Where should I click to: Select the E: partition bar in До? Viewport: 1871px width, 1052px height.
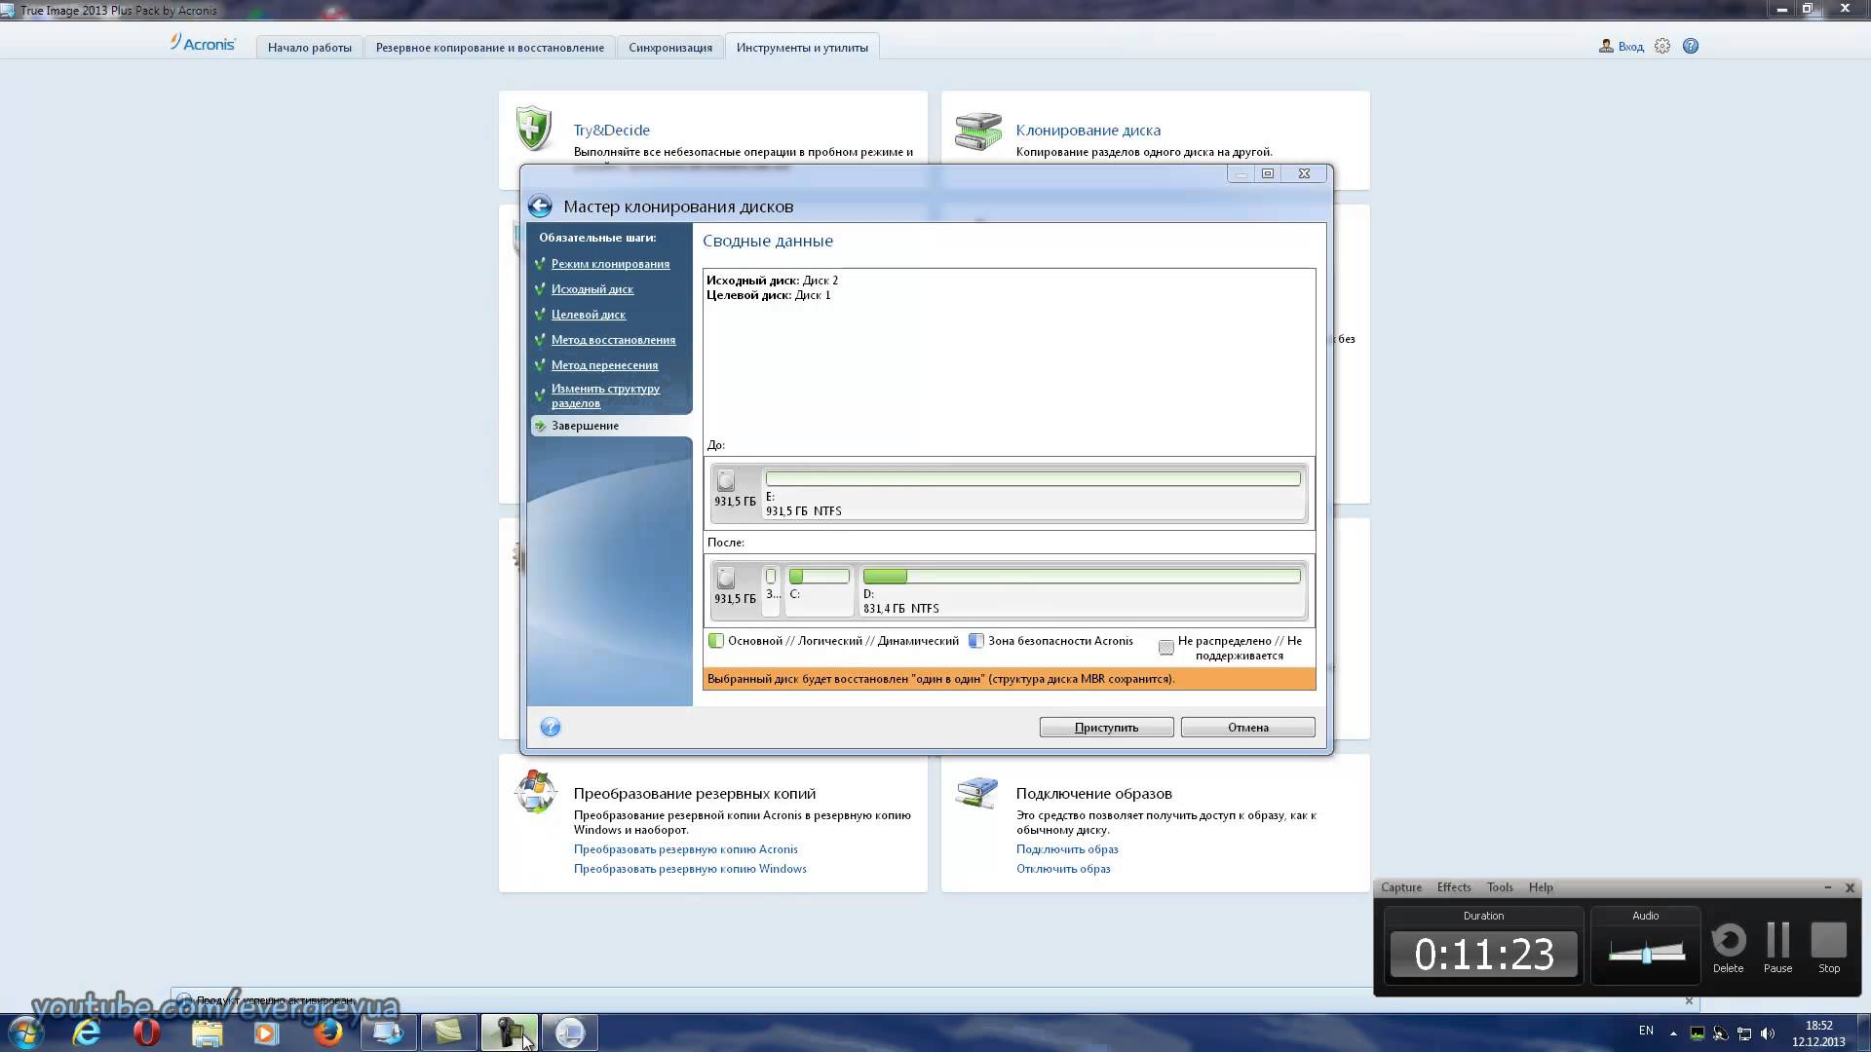[1033, 478]
